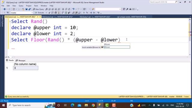The image size is (192, 108).
Task: Run the query with Execute
Action: pos(40,13)
